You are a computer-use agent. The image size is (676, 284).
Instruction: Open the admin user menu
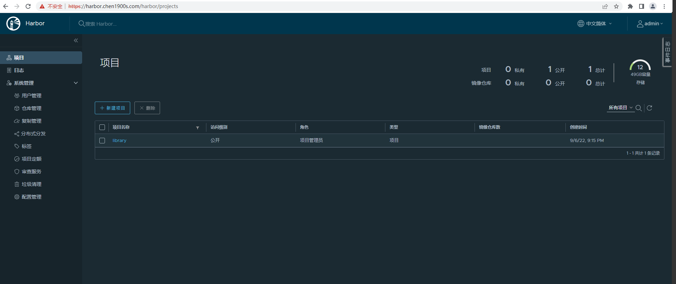click(650, 24)
